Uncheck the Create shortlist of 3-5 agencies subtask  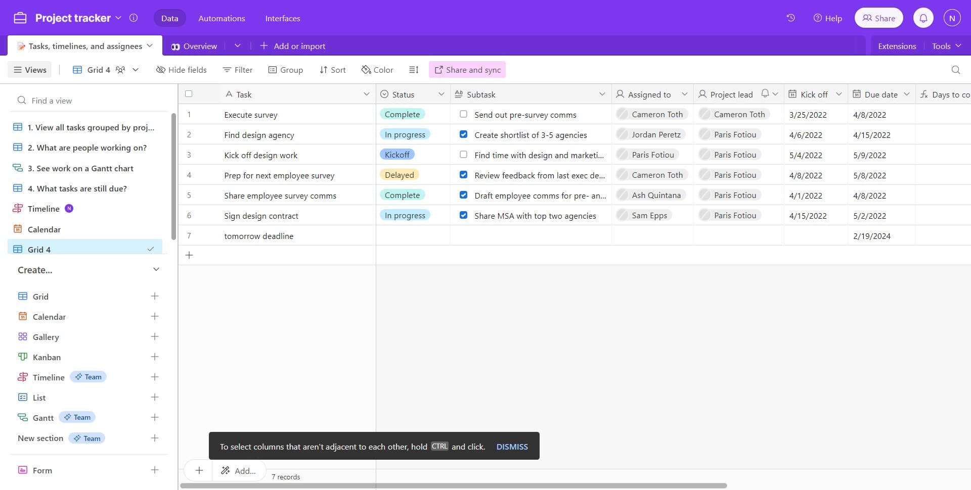[464, 134]
